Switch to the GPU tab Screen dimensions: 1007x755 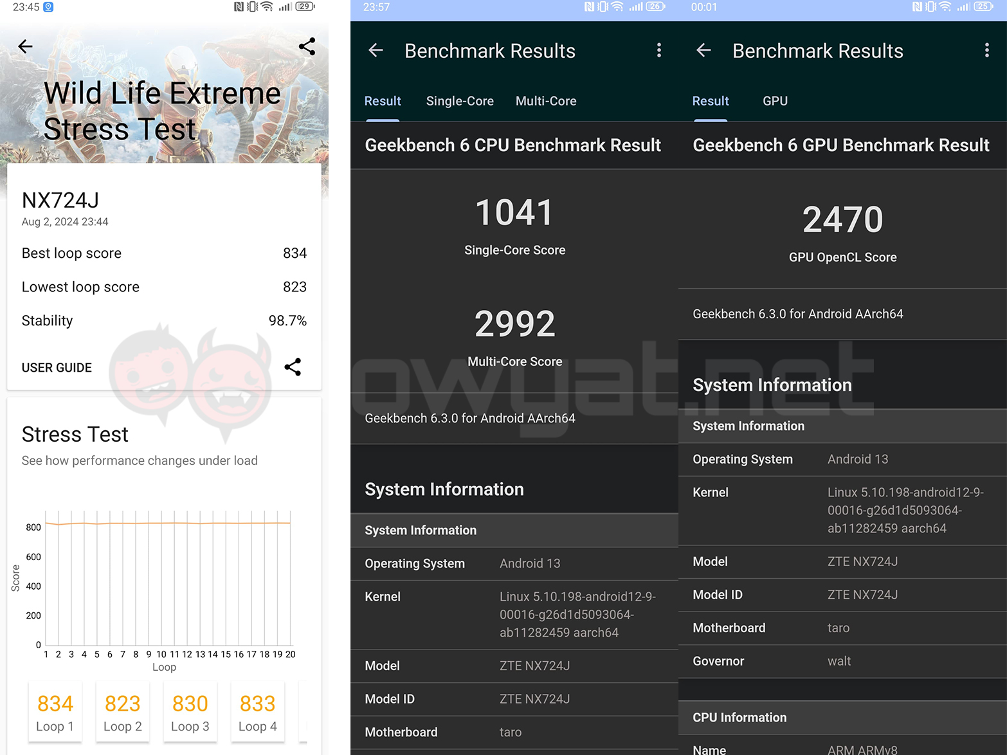click(x=775, y=101)
